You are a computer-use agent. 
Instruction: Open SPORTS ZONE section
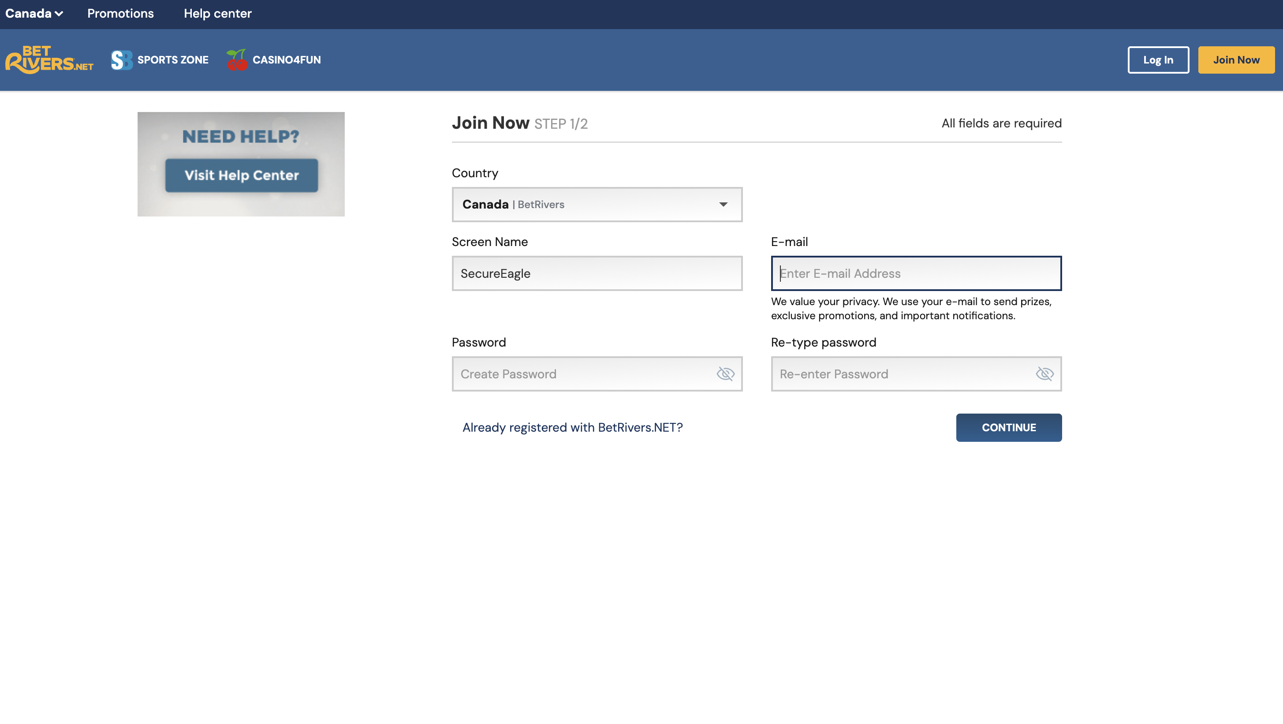pos(173,60)
